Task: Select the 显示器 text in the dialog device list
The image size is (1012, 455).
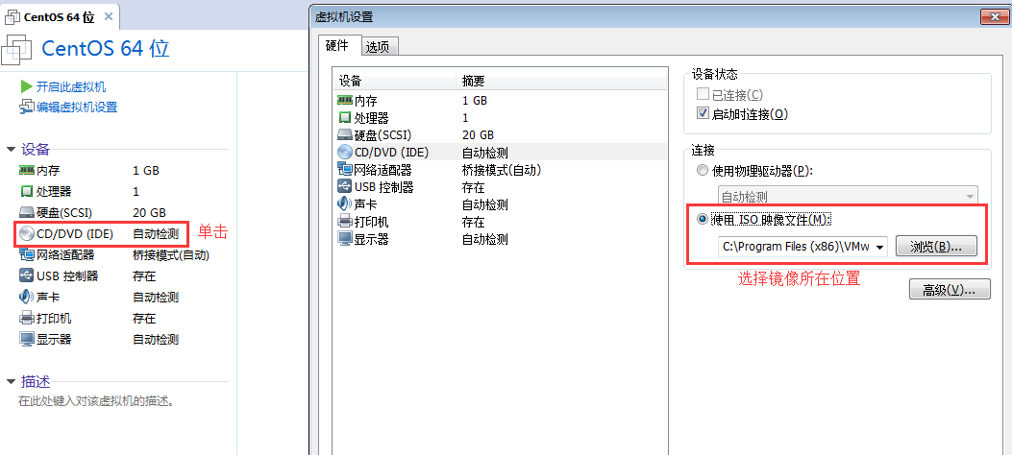Action: (371, 240)
